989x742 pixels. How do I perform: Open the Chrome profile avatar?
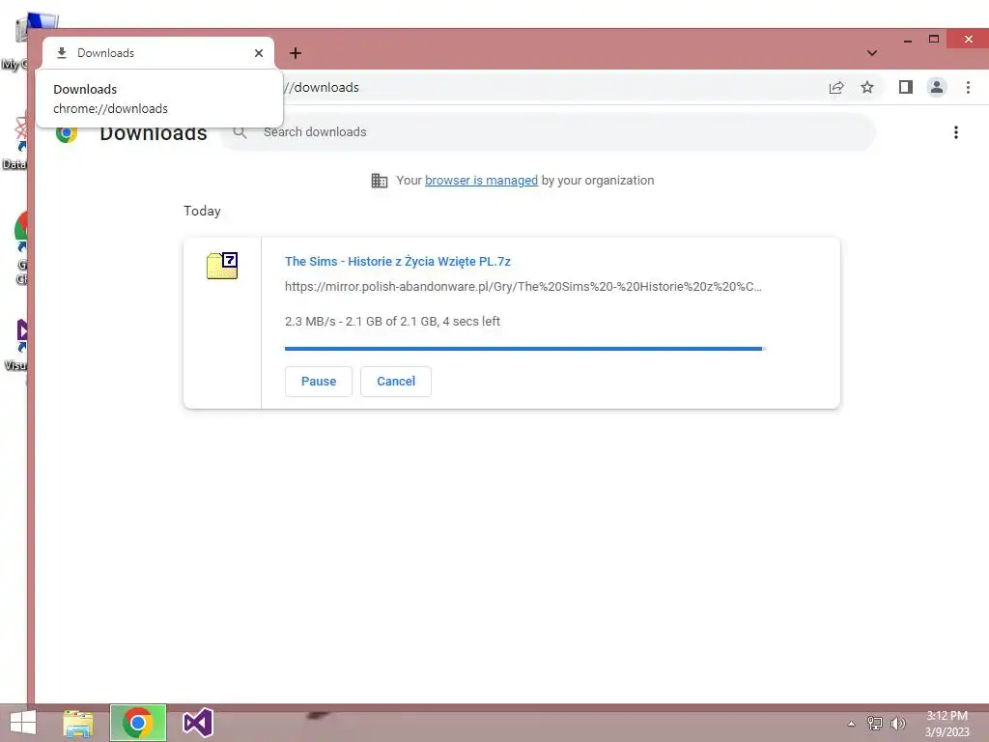(937, 87)
